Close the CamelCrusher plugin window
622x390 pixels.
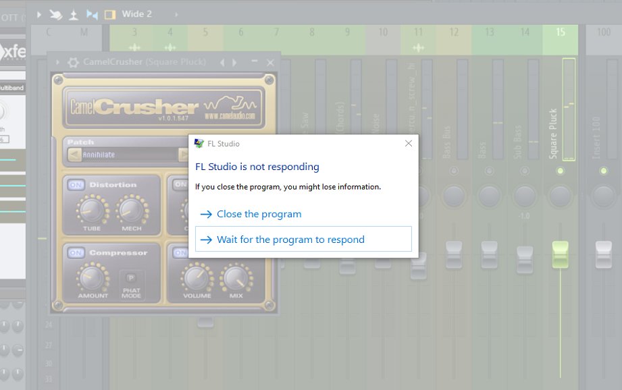tap(270, 63)
